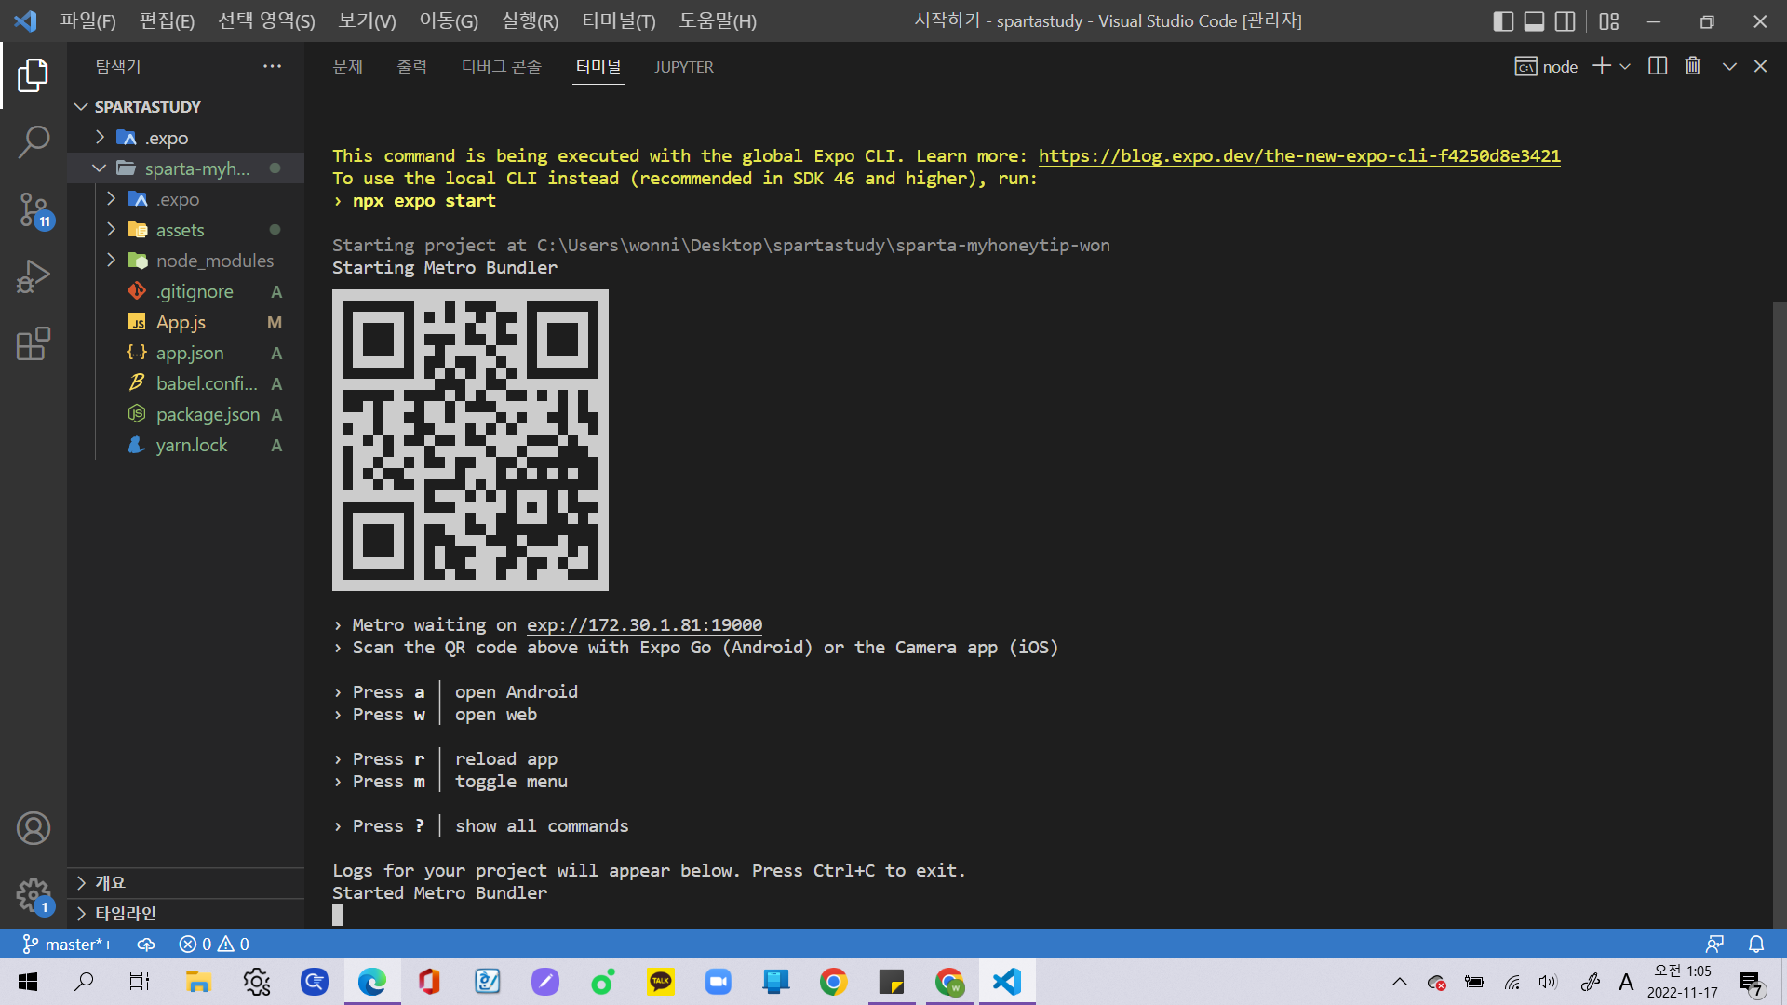Viewport: 1787px width, 1005px height.
Task: Open the node terminal profile indicator
Action: [x=1546, y=67]
